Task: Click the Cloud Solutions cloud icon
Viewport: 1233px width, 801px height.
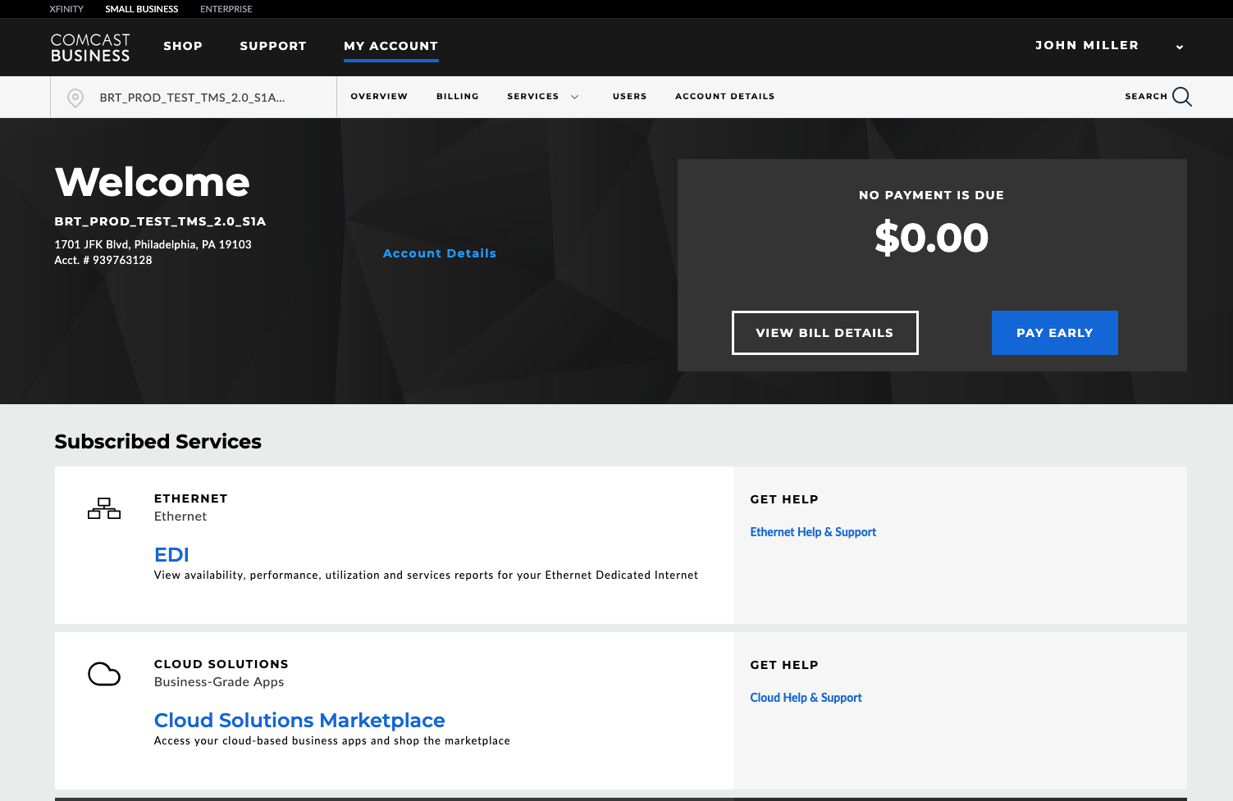Action: click(104, 674)
